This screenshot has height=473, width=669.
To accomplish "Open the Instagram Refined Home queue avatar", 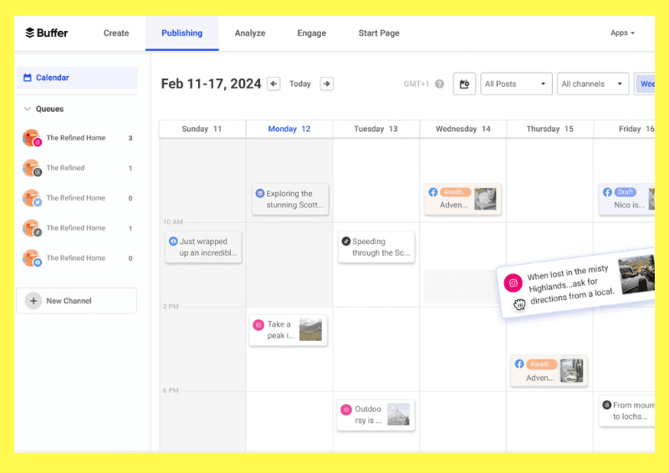I will (32, 138).
